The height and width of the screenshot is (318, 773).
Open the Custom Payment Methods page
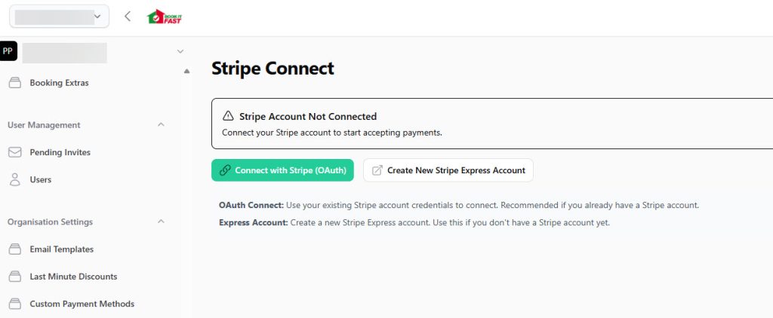[82, 304]
